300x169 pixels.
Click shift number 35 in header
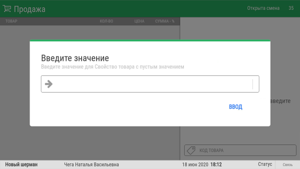coord(291,8)
